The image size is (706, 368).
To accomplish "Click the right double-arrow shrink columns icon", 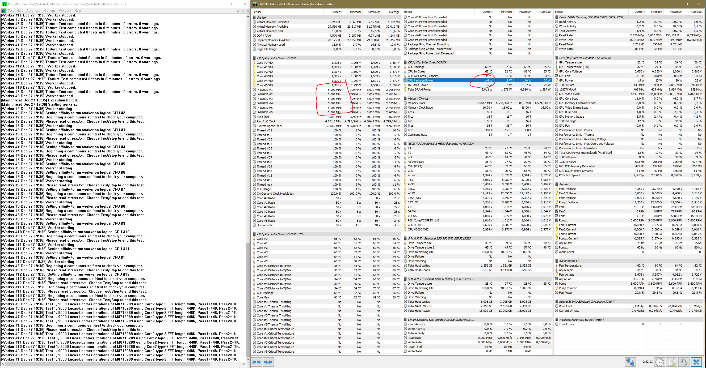I will click(268, 362).
